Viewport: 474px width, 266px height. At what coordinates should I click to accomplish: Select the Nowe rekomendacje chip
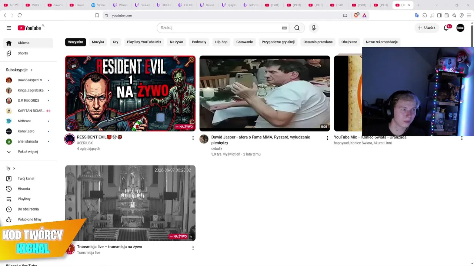click(x=382, y=42)
